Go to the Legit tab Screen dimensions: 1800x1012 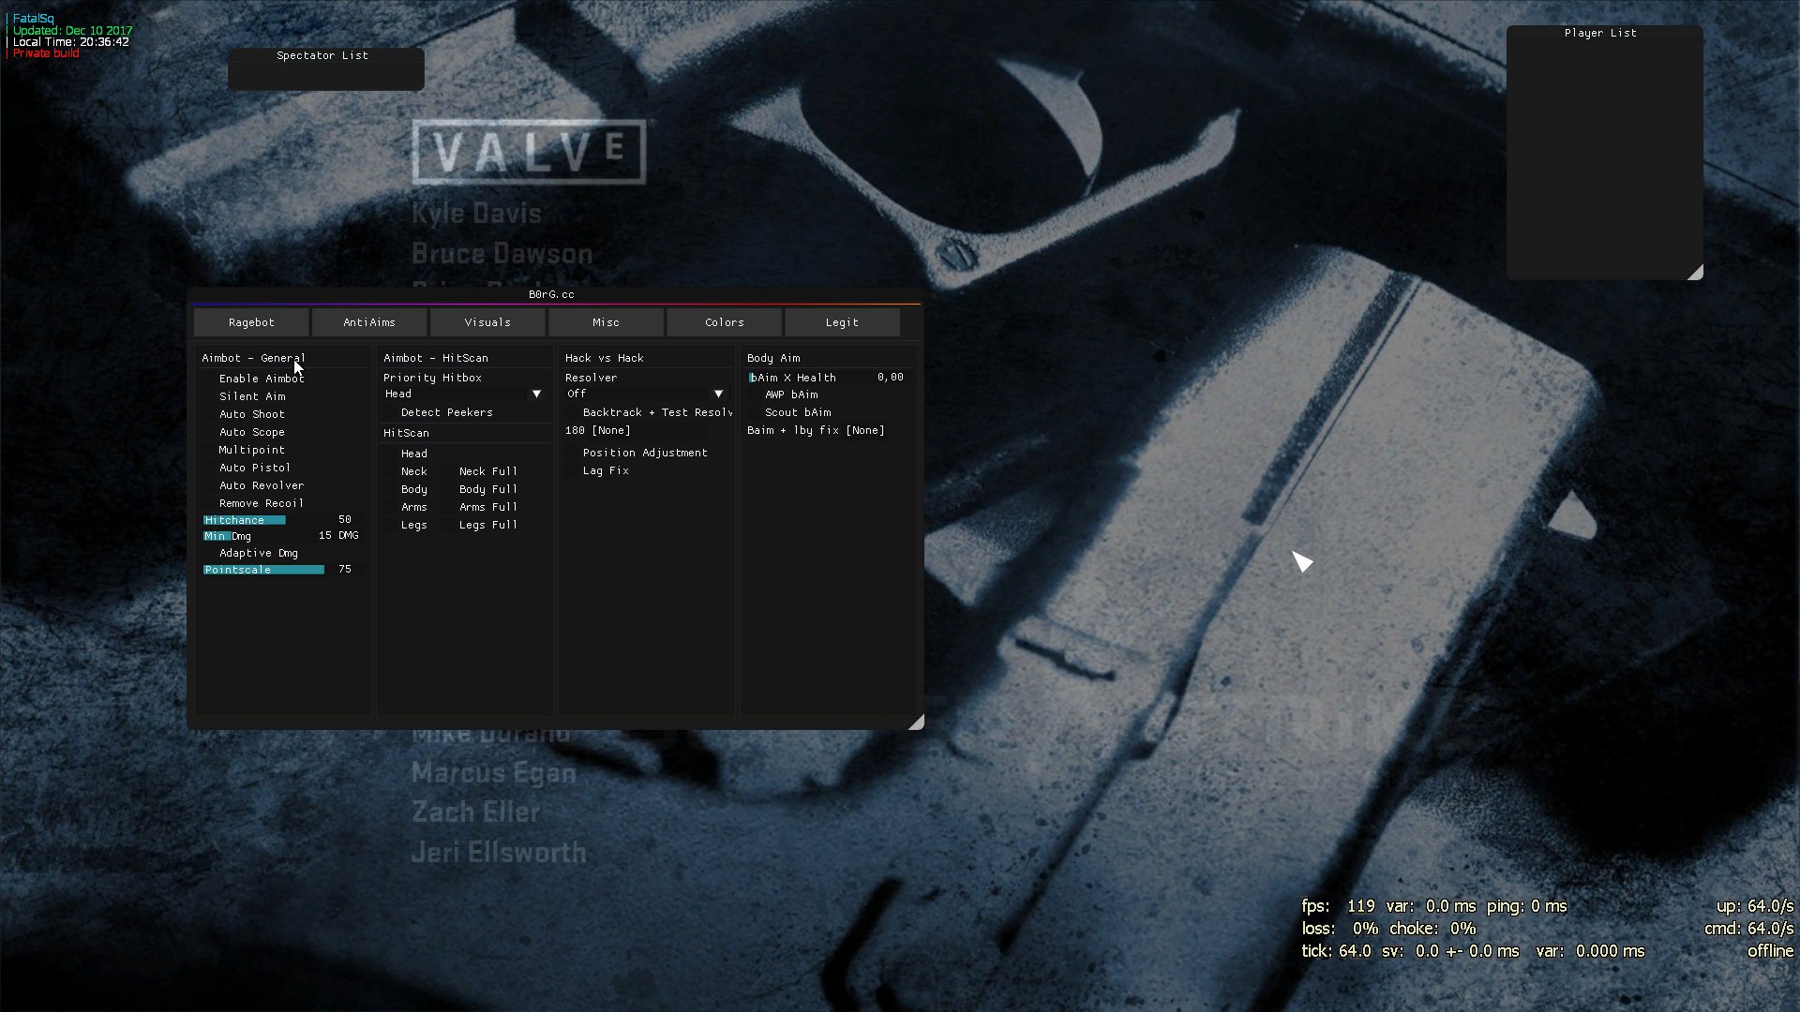842,322
